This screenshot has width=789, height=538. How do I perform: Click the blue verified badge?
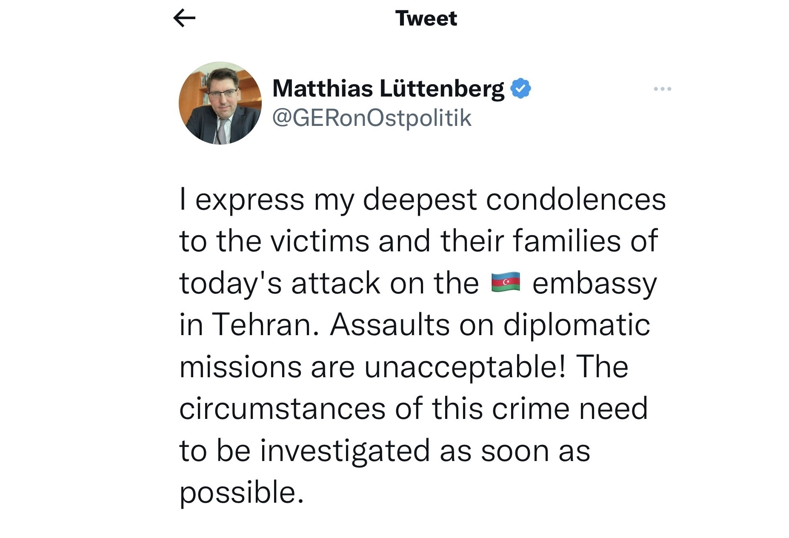tap(520, 88)
